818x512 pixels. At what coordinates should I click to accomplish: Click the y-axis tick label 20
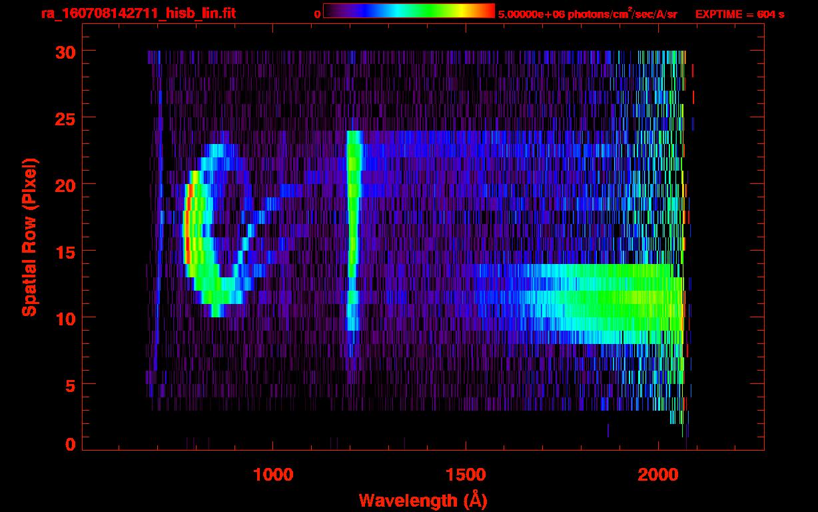click(x=65, y=185)
